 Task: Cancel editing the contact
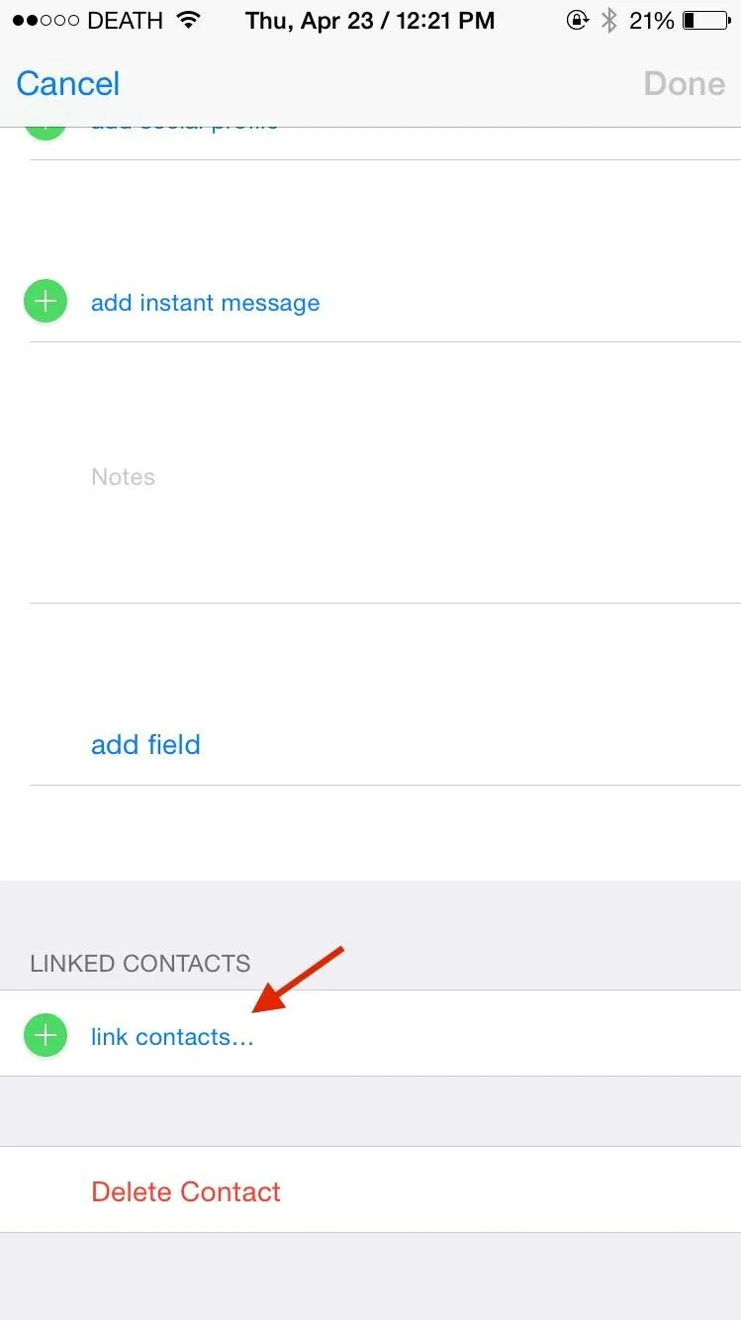[x=68, y=83]
